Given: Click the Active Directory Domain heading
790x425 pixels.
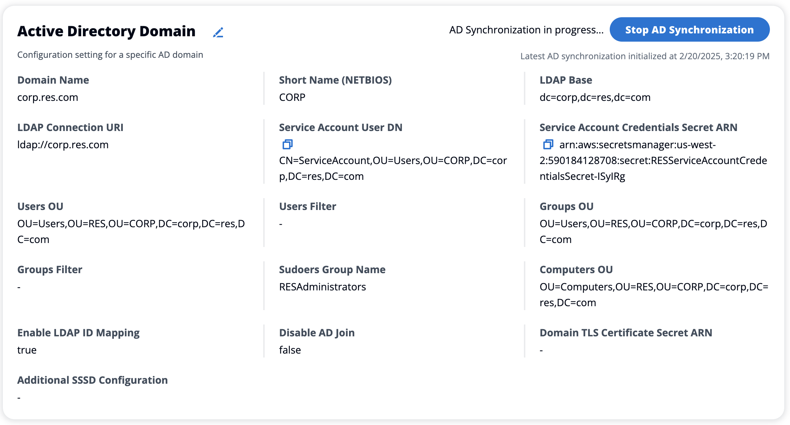Looking at the screenshot, I should pos(106,31).
